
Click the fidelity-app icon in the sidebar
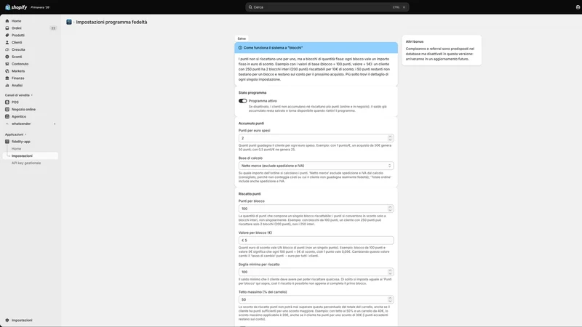click(x=7, y=142)
